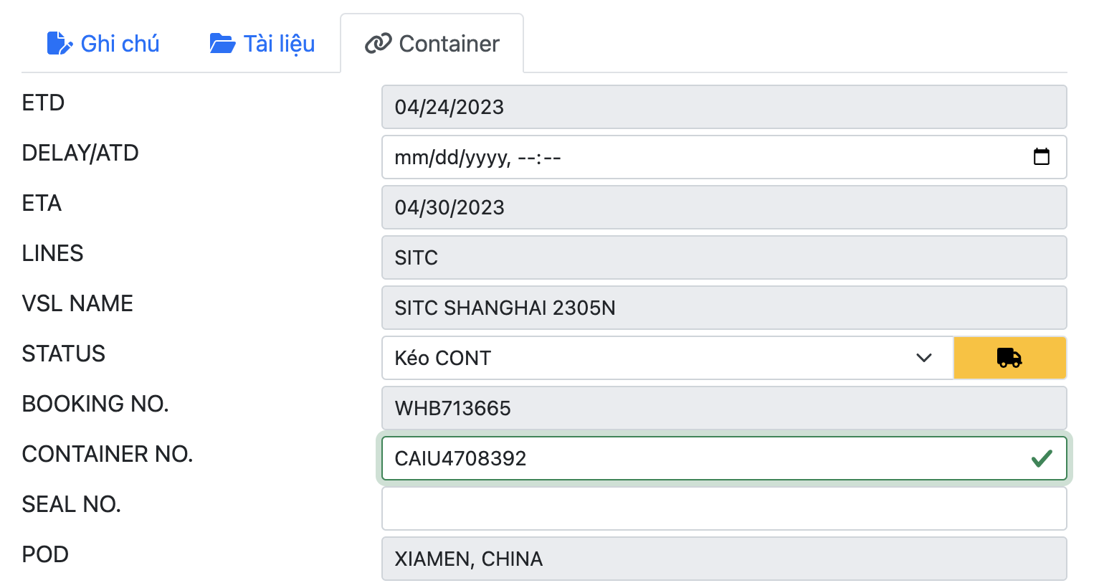Open the Kéo CONT status selector
The image size is (1099, 583).
(x=645, y=358)
